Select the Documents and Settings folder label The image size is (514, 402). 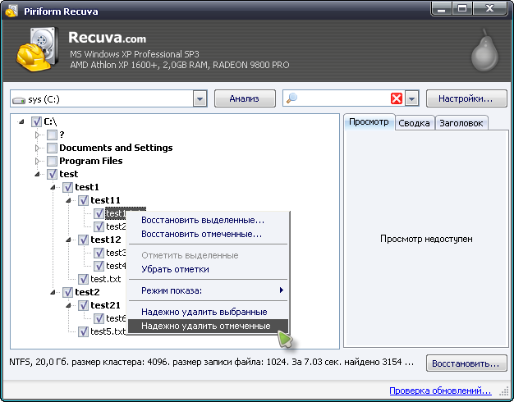116,148
